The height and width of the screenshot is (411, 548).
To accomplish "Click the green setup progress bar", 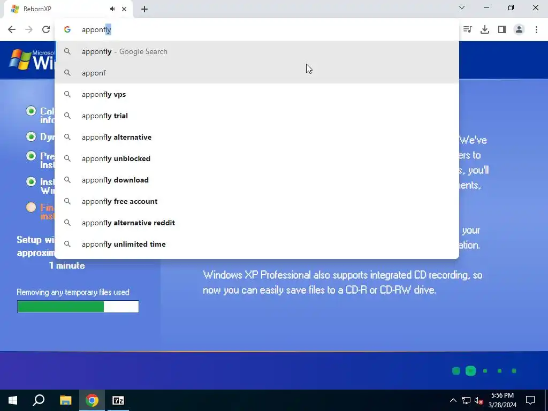I will (x=78, y=307).
